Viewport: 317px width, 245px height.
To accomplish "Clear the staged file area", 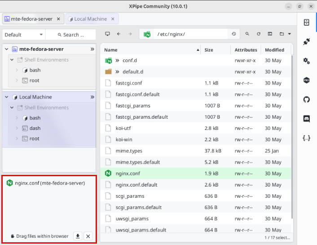I will tap(88, 236).
